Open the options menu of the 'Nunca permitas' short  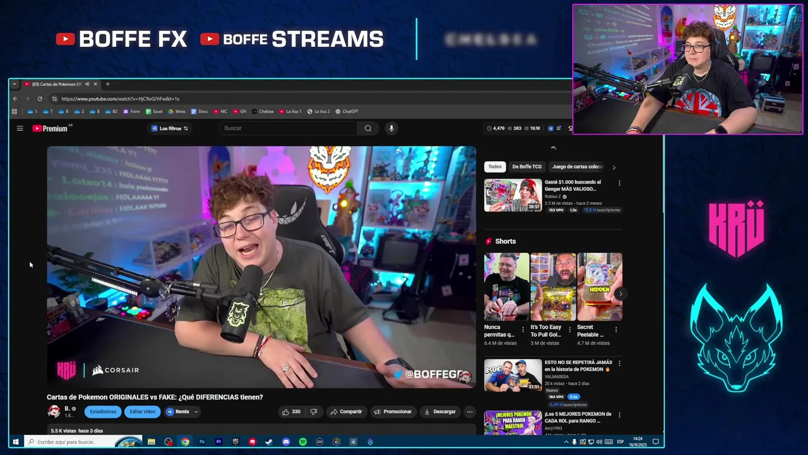coord(523,330)
